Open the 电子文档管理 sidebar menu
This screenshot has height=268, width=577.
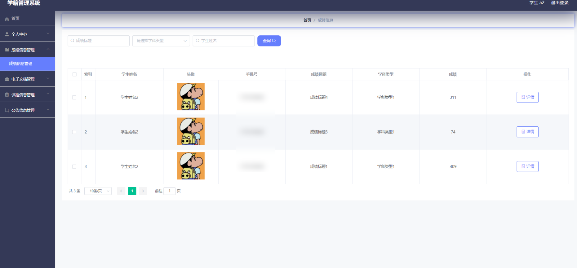tap(27, 79)
